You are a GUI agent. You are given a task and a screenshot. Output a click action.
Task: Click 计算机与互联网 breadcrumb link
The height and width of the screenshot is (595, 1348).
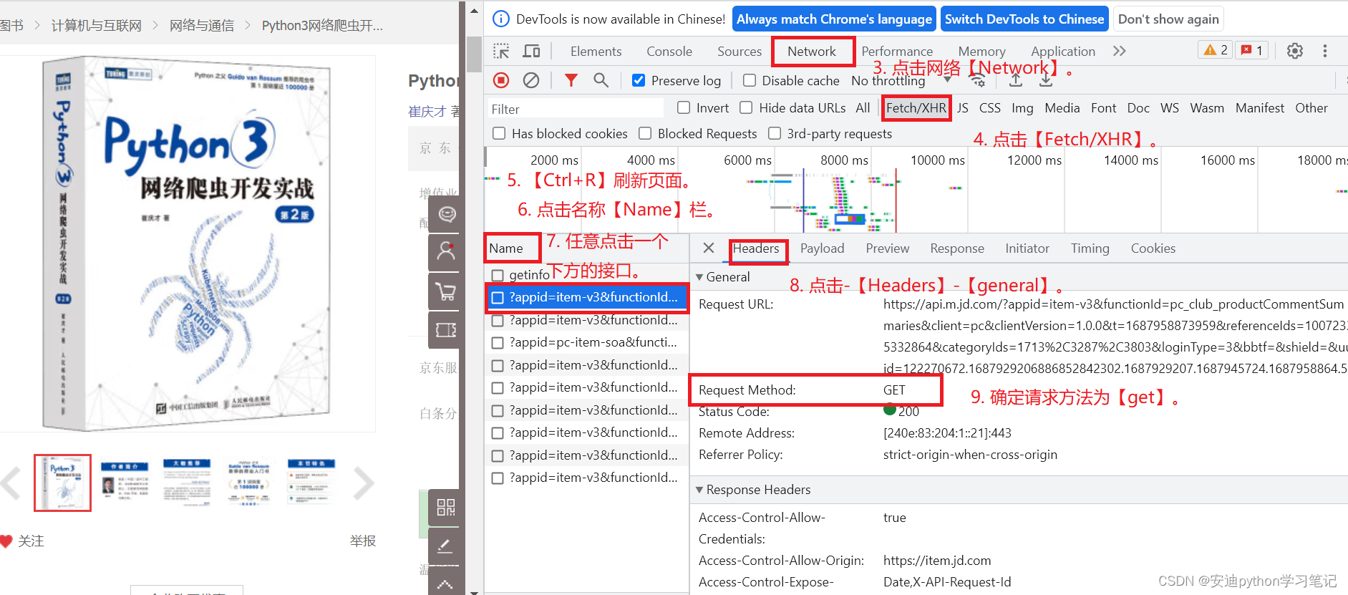point(97,25)
